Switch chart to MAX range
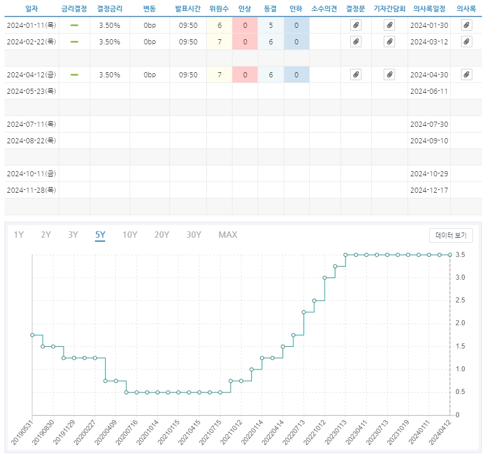Image resolution: width=486 pixels, height=456 pixels. tap(228, 235)
